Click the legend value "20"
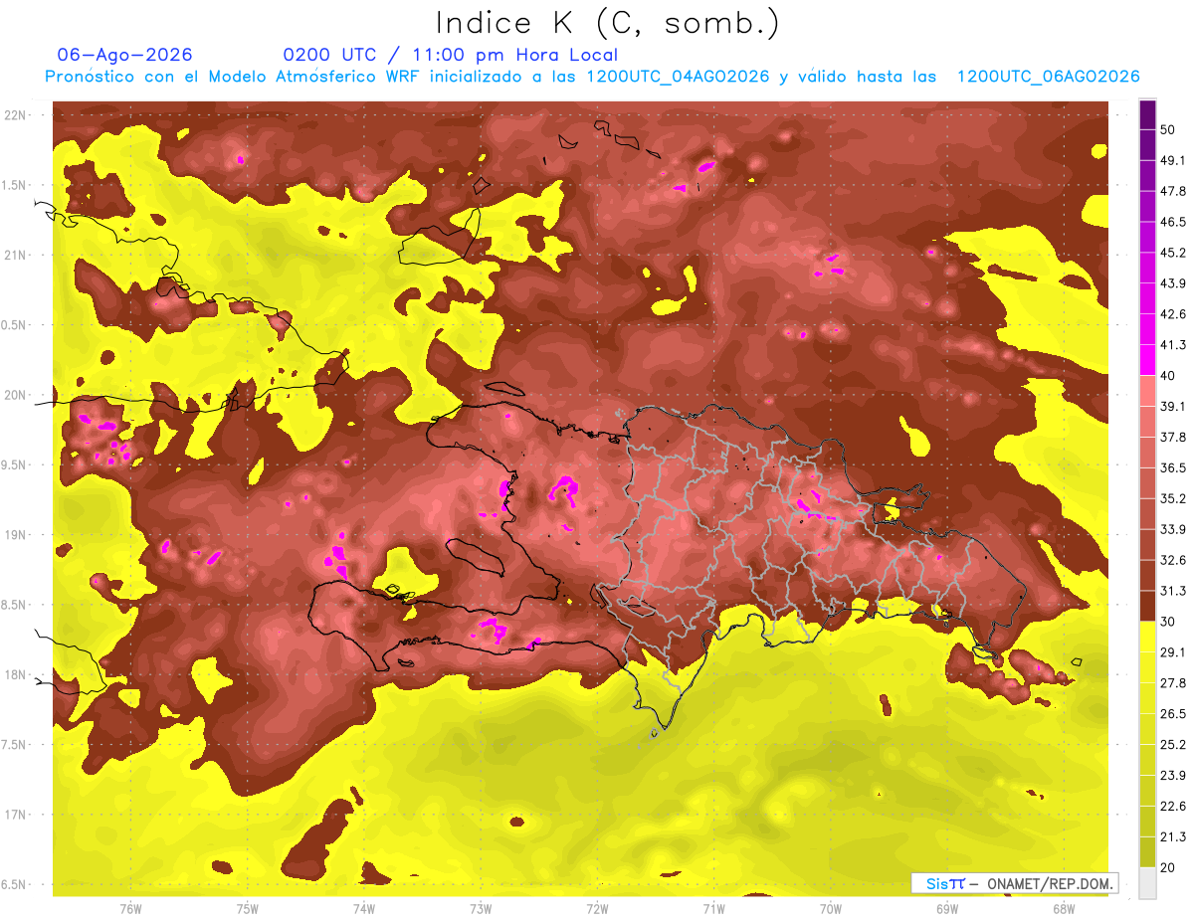 pyautogui.click(x=1168, y=867)
